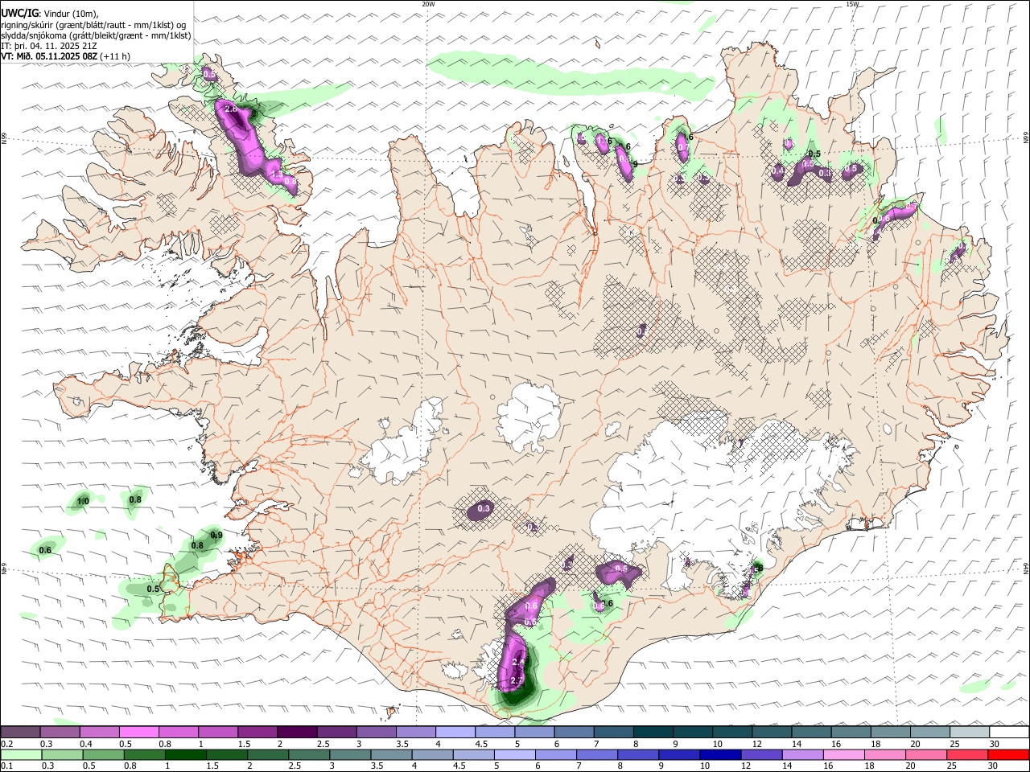The width and height of the screenshot is (1030, 772).
Task: Click lower legend row green swatch between 0.3 and 0.5
Action: (61, 754)
